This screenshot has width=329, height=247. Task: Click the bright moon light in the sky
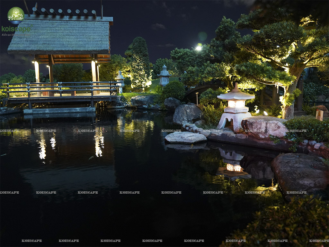click(x=199, y=48)
